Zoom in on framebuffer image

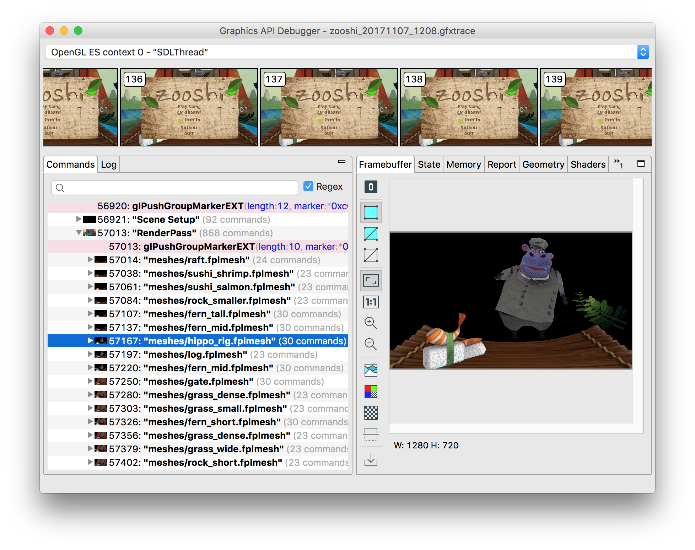pyautogui.click(x=371, y=323)
